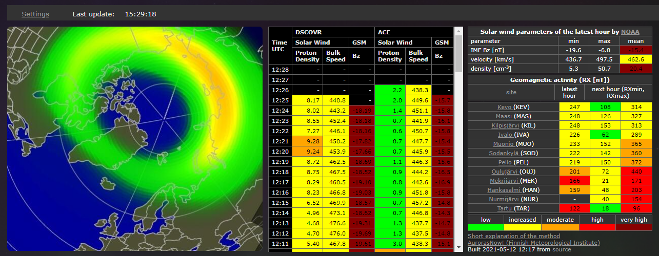The width and height of the screenshot is (659, 256).
Task: Open the Pello station link
Action: point(506,162)
